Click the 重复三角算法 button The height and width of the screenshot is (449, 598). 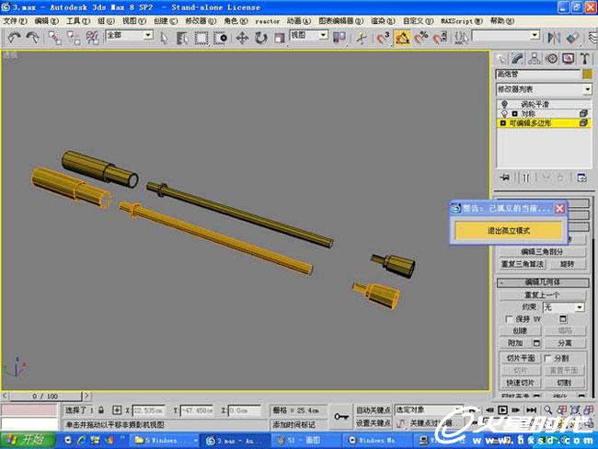[x=523, y=264]
